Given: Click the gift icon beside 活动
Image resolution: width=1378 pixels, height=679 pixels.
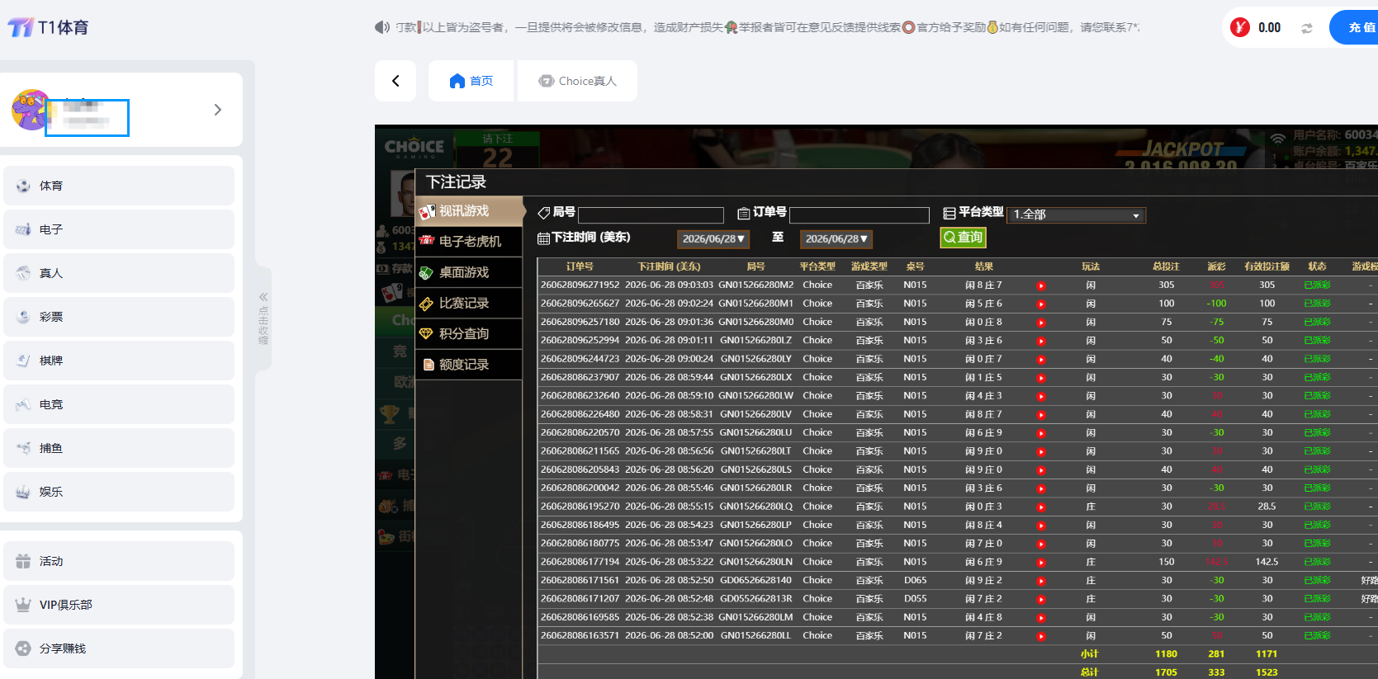Looking at the screenshot, I should coord(23,561).
